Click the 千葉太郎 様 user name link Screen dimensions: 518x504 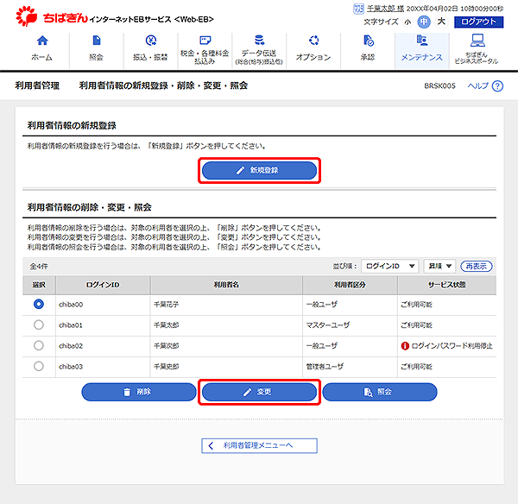385,9
